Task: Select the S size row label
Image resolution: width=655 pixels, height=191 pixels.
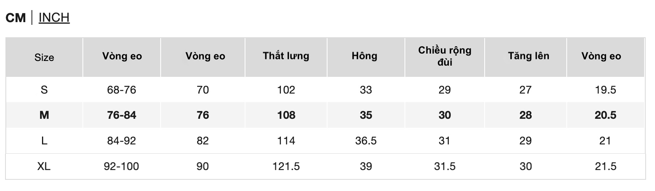Action: point(44,90)
